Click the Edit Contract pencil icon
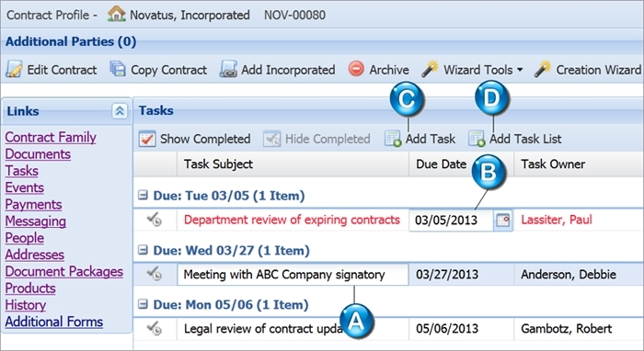The height and width of the screenshot is (351, 644). 14,69
